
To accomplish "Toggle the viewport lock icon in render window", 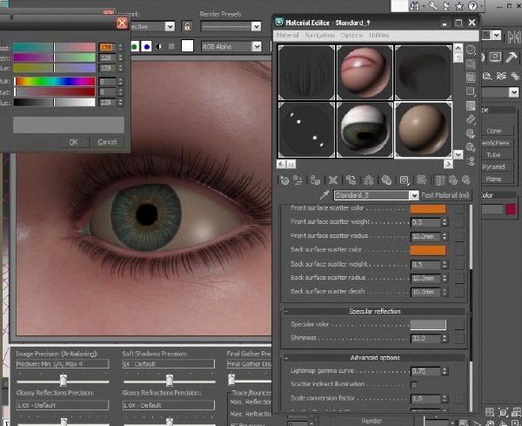I will click(x=187, y=26).
